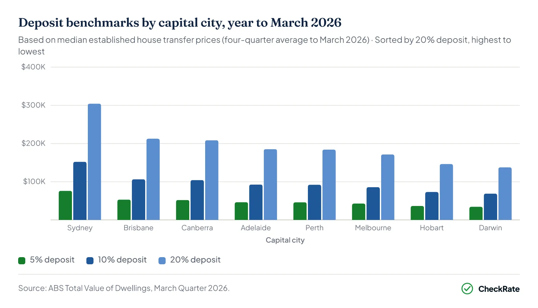The width and height of the screenshot is (538, 308).
Task: Click the '$200K' y-axis tick label
Action: click(x=33, y=143)
